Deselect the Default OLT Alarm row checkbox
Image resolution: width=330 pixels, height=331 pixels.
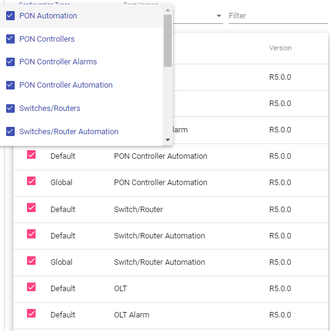[31, 313]
